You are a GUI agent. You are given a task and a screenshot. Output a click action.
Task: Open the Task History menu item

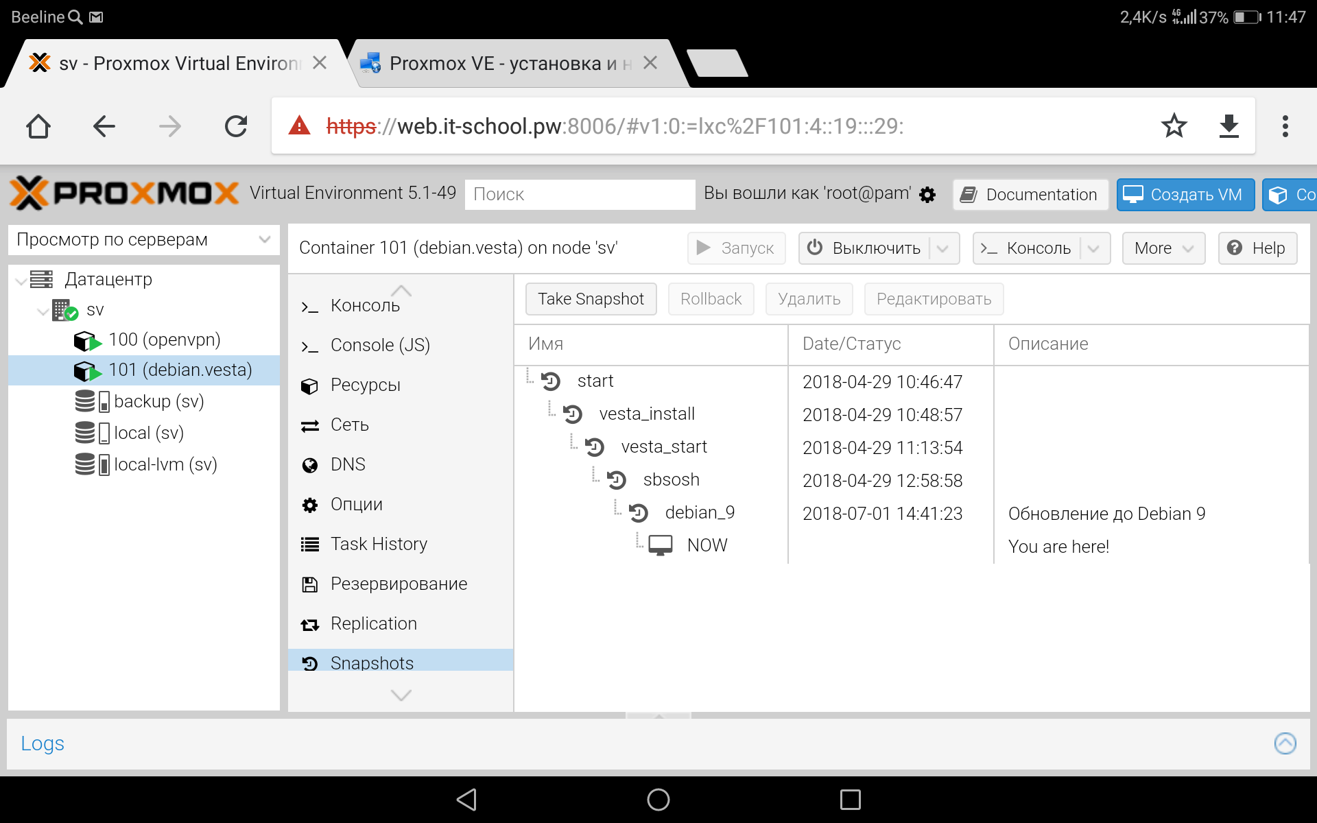tap(401, 544)
